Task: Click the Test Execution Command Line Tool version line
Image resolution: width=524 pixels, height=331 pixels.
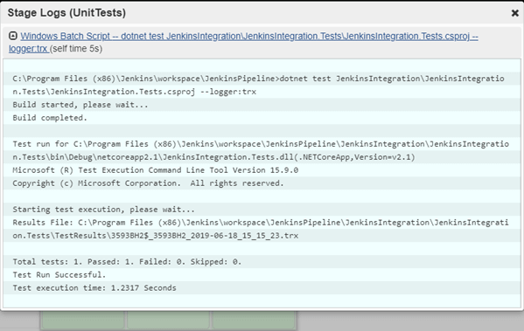Action: [x=156, y=170]
